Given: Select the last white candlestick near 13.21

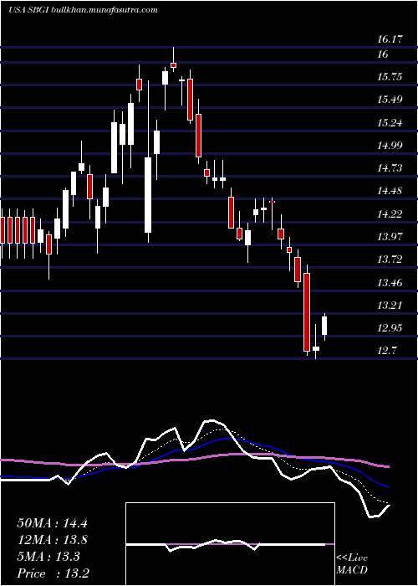Looking at the screenshot, I should click(324, 326).
